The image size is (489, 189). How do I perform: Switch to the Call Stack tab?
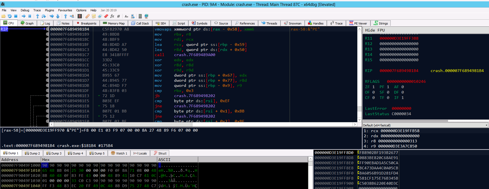[x=140, y=23]
